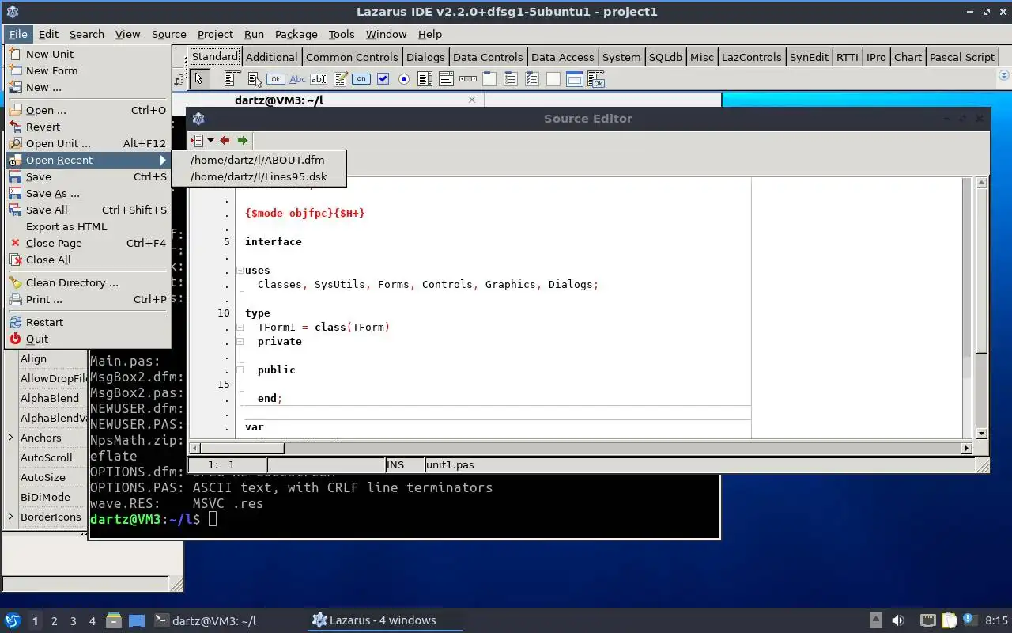Image resolution: width=1012 pixels, height=633 pixels.
Task: Open recent file /home/dartz/l/Lines95.dsk
Action: pyautogui.click(x=259, y=176)
